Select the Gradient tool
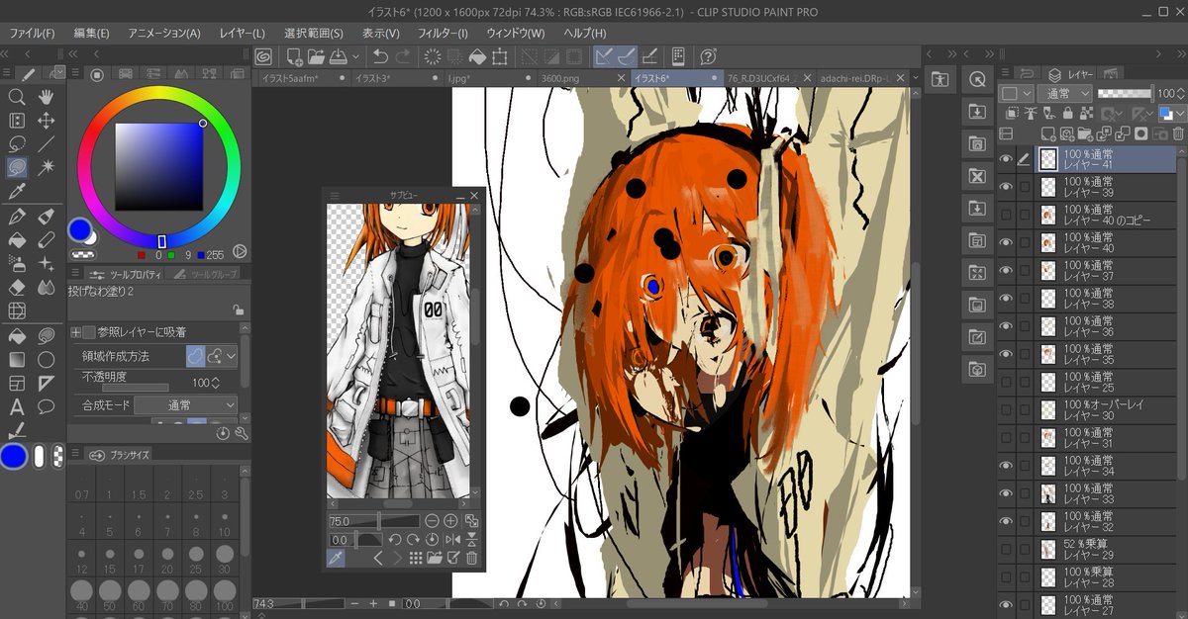This screenshot has height=619, width=1188. (x=17, y=359)
